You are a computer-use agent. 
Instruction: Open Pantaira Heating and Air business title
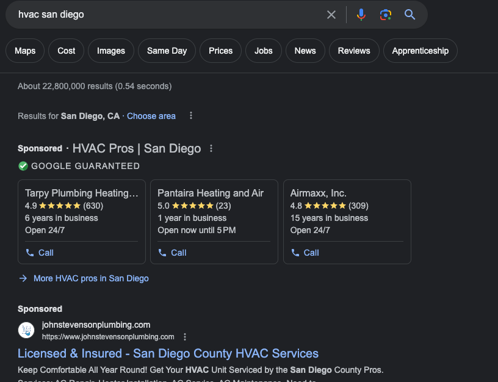(211, 193)
